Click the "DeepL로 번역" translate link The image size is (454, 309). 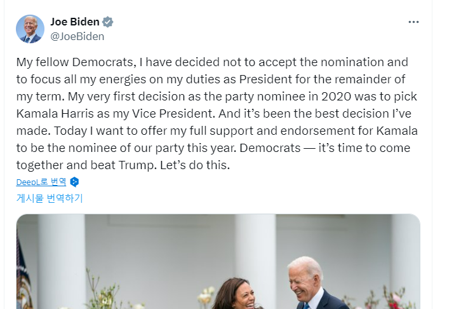[41, 182]
